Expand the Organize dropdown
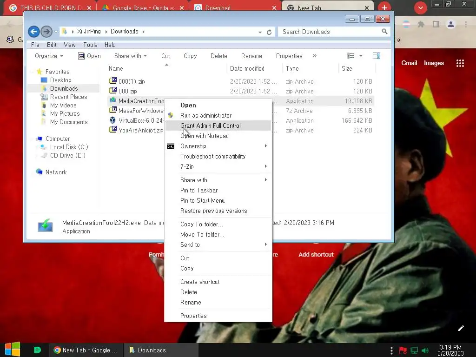This screenshot has width=476, height=357. 49,56
